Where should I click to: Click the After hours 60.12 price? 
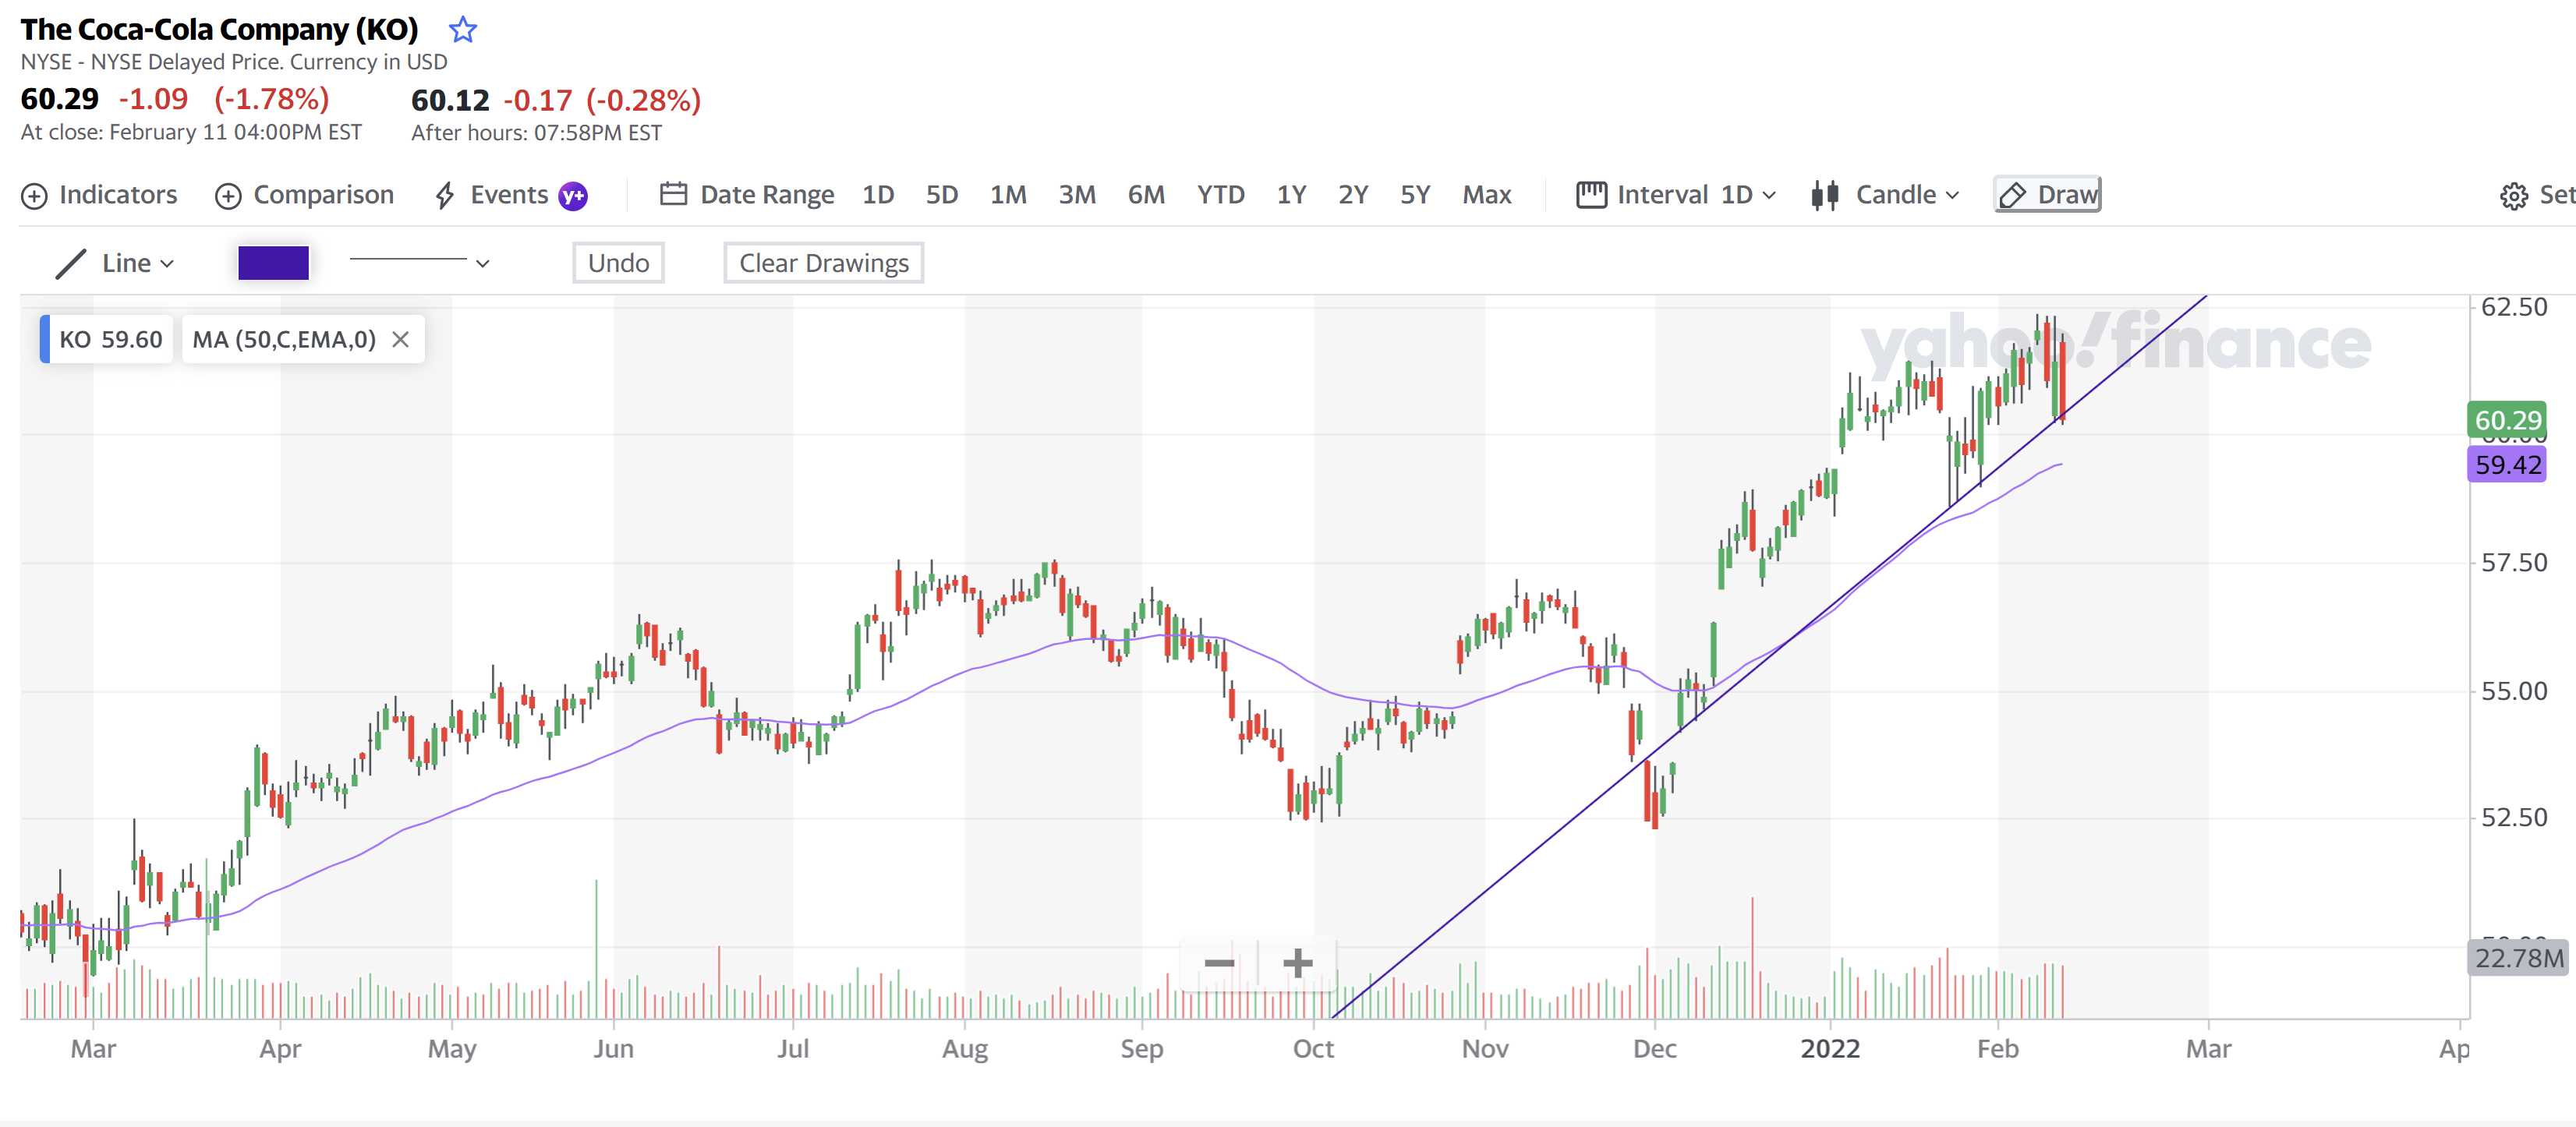[450, 100]
